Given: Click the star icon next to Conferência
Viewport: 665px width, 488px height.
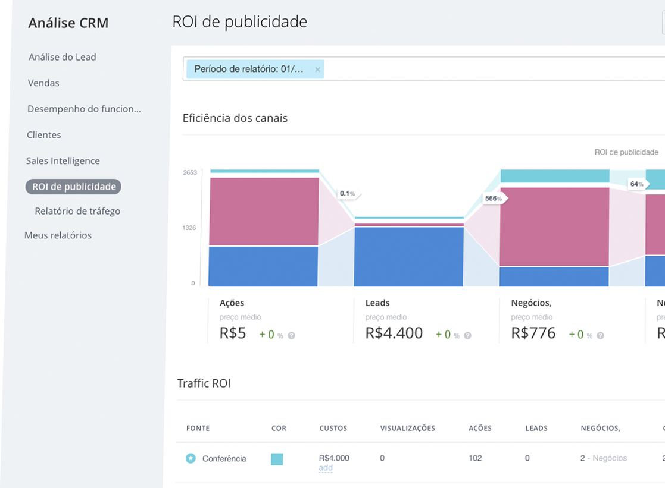Looking at the screenshot, I should point(191,458).
